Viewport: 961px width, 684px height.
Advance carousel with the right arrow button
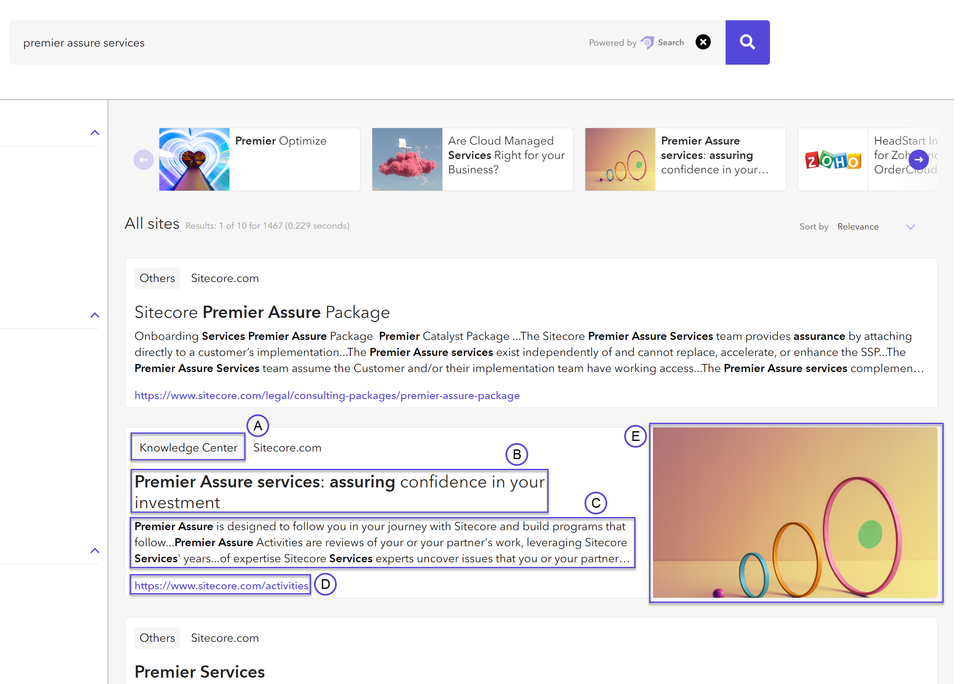coord(918,160)
